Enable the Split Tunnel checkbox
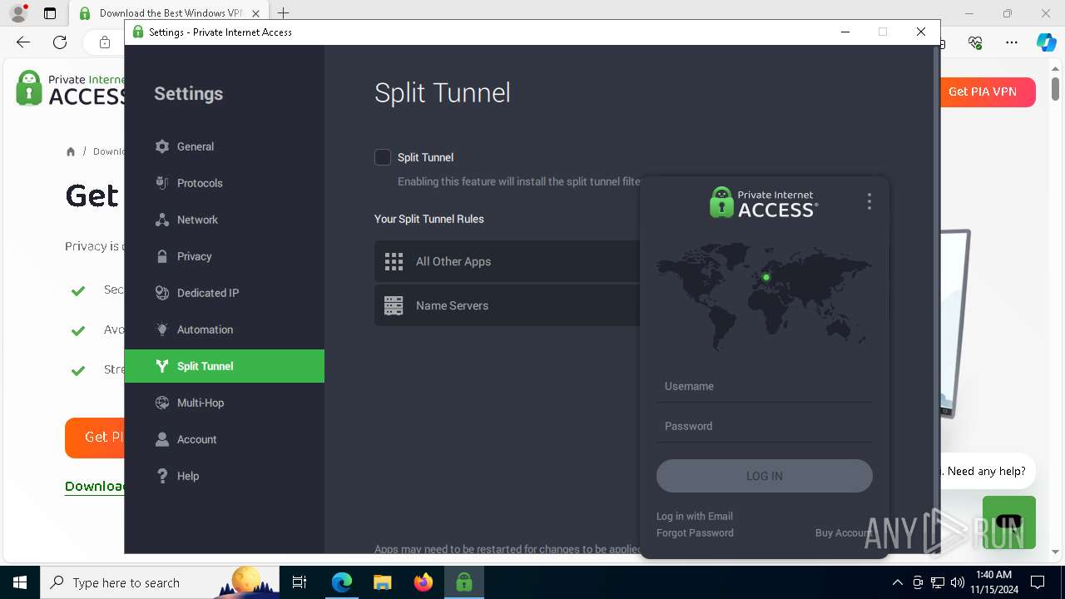Screen dimensions: 1065x599 (383, 157)
